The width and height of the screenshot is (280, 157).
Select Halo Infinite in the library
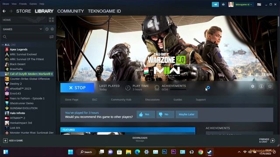pyautogui.click(x=17, y=113)
